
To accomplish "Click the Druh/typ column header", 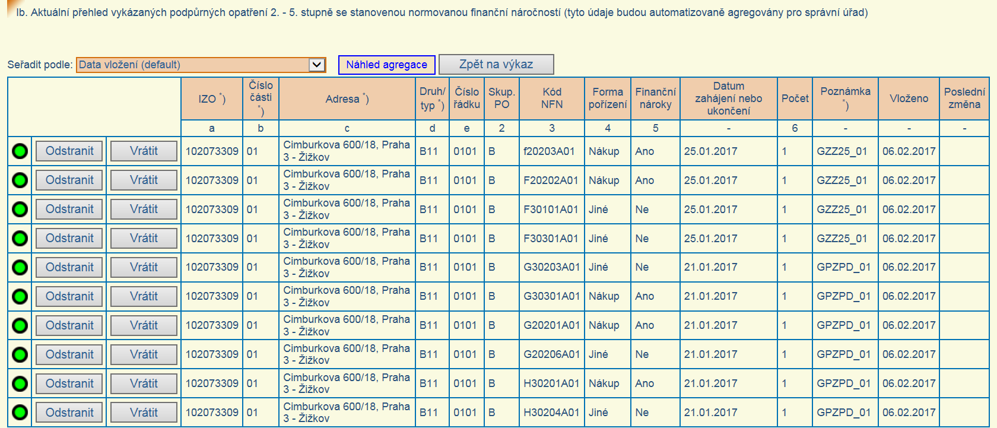I will [x=432, y=99].
